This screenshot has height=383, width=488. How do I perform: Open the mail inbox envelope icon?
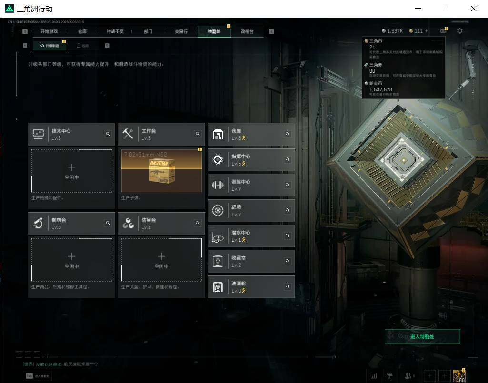tap(443, 31)
